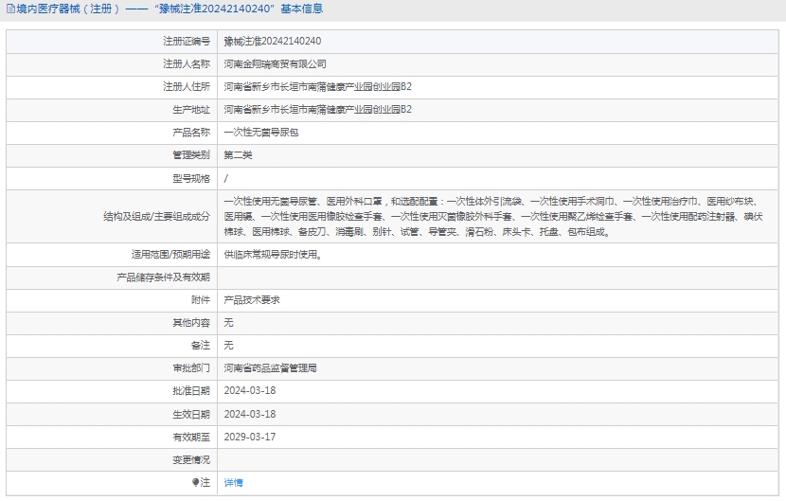Click the 生产地址 address value

coord(317,110)
